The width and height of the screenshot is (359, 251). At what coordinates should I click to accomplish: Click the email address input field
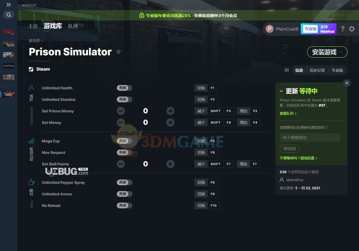tap(310, 137)
